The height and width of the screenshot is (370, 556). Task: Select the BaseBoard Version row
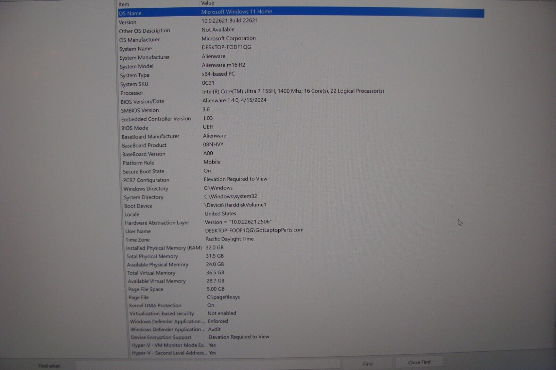[x=301, y=154]
